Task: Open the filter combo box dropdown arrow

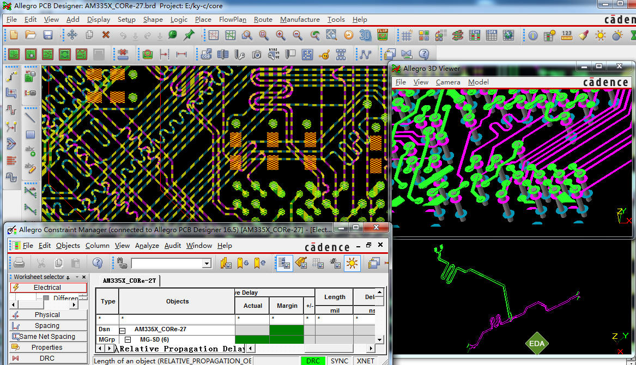Action: [207, 263]
